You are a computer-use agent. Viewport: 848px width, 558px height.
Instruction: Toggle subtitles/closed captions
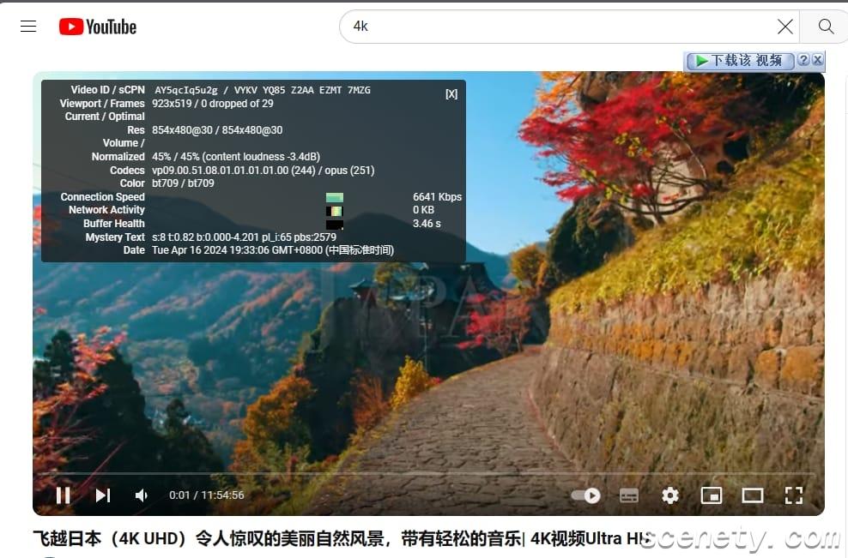[x=629, y=495]
